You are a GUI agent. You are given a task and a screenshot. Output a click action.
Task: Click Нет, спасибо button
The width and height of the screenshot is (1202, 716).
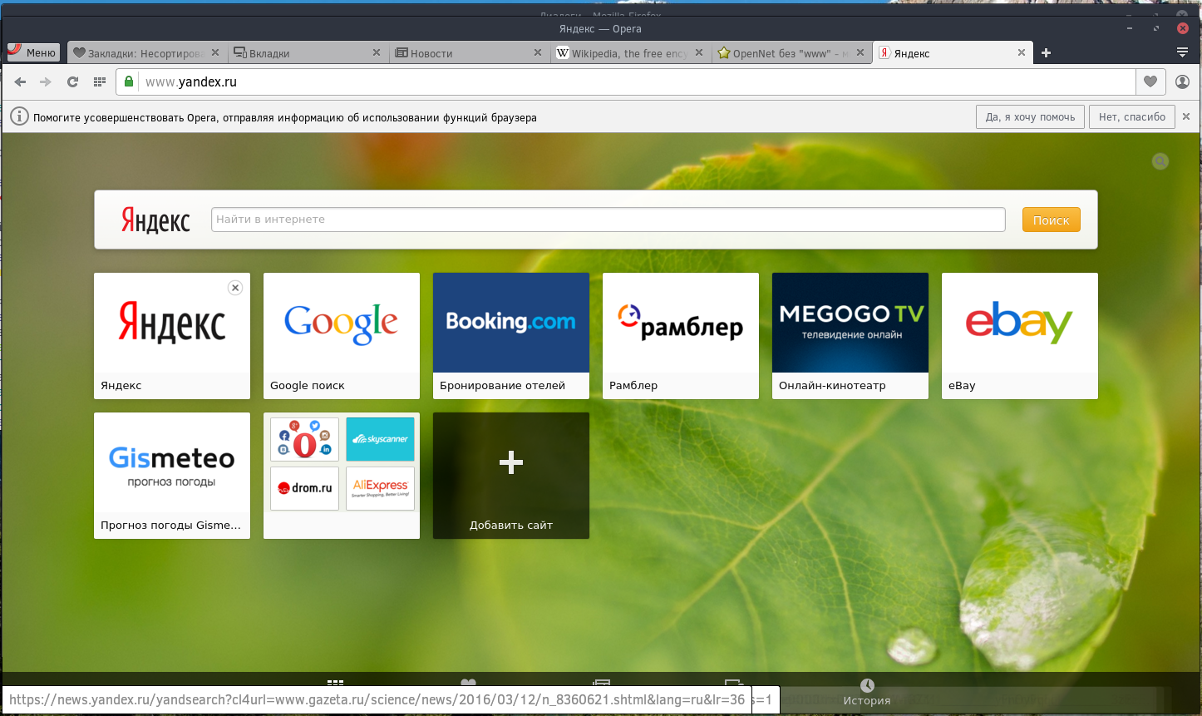(x=1132, y=117)
